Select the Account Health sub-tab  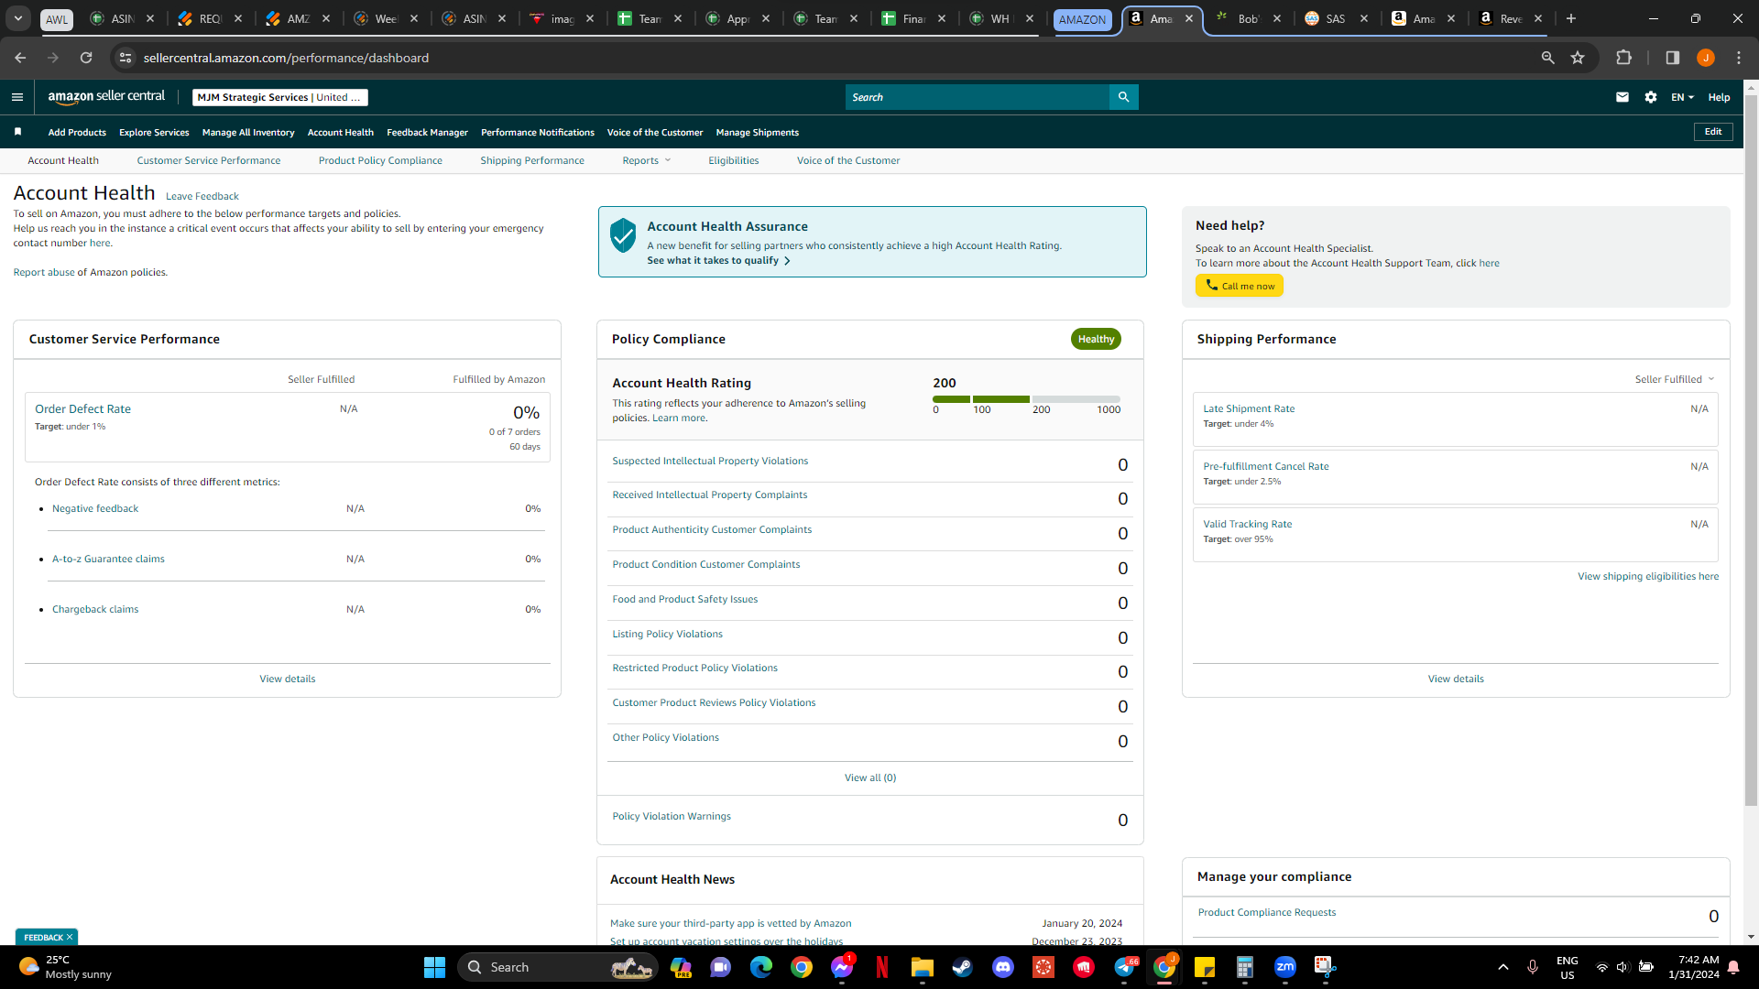(x=63, y=160)
